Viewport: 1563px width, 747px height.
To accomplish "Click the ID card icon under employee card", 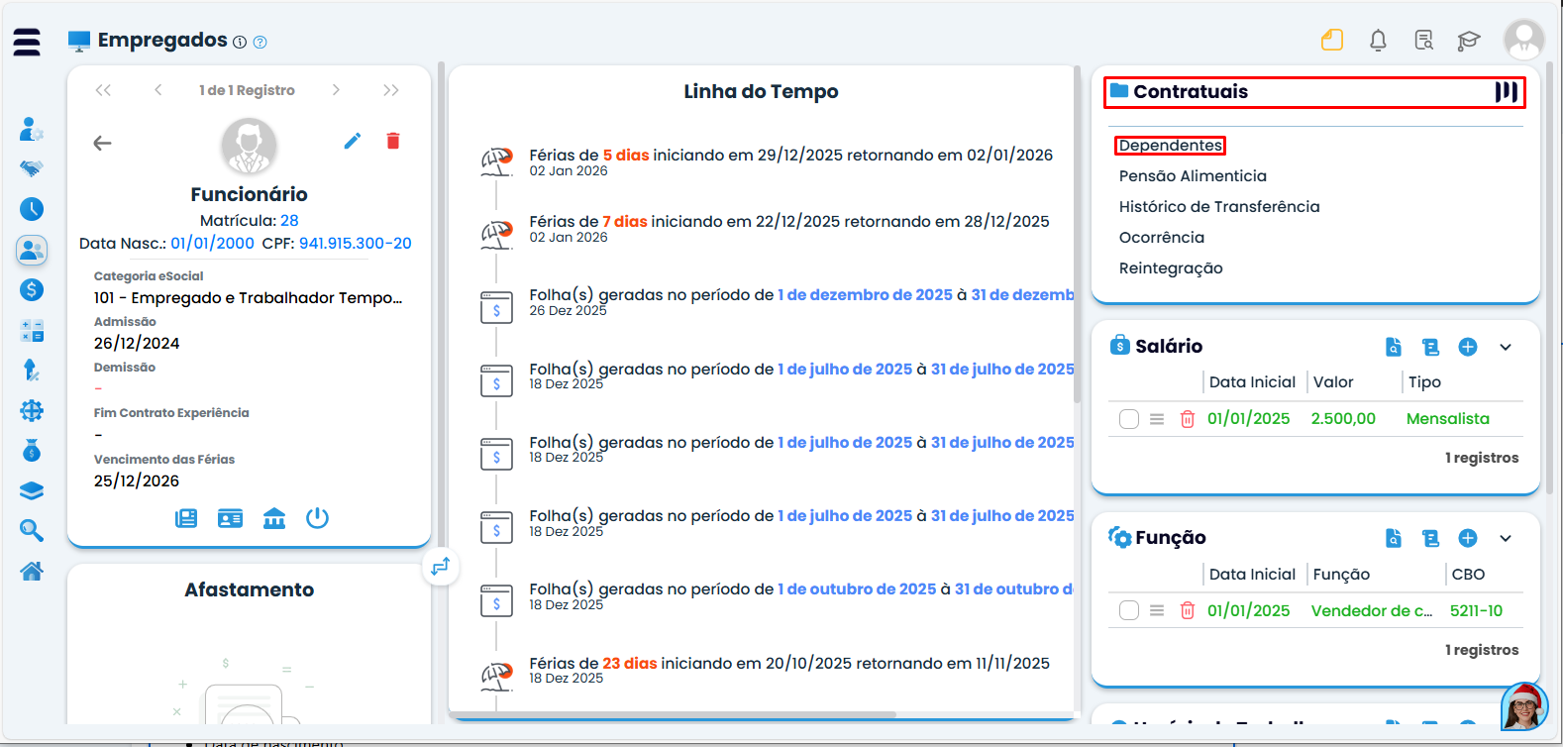I will (230, 518).
